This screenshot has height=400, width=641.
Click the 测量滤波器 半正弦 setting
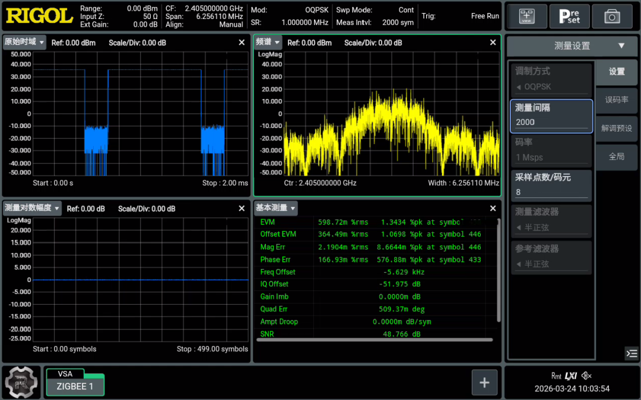[551, 221]
